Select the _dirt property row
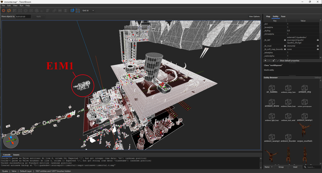The image size is (322, 173). [292, 24]
